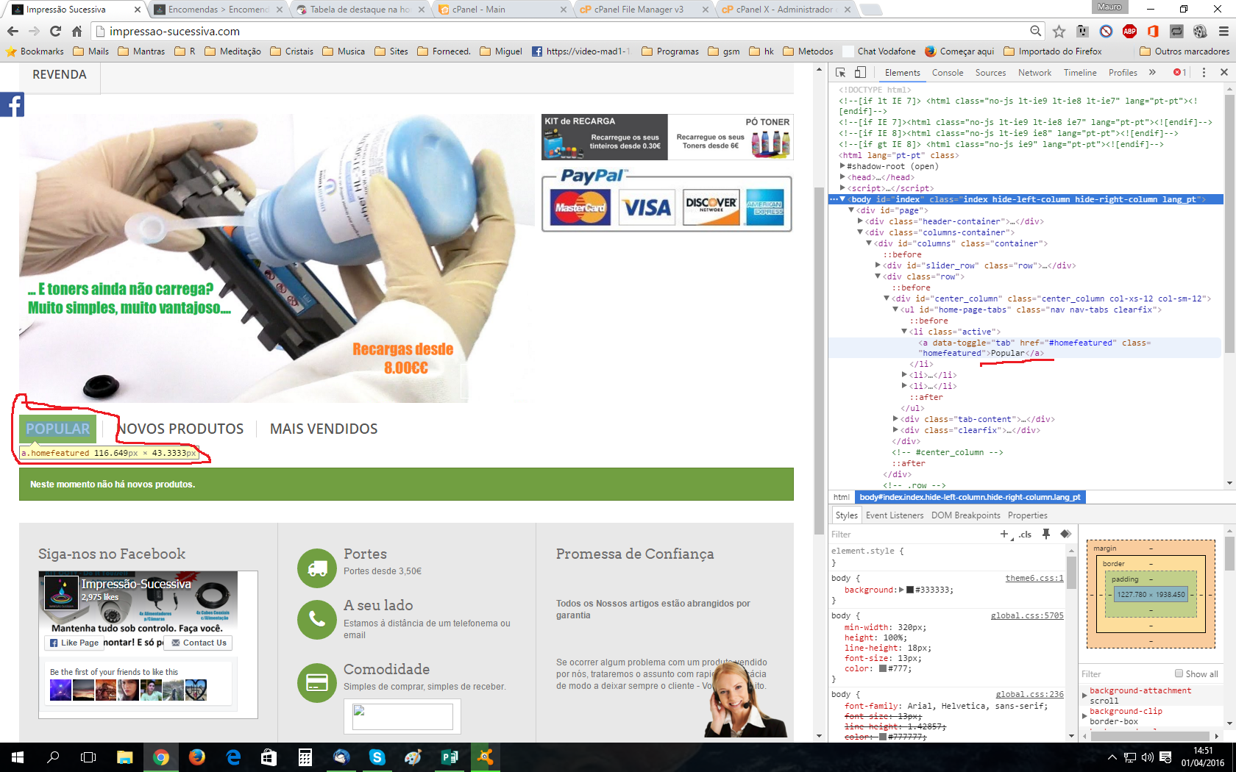1236x772 pixels.
Task: Open Publisher from the taskbar
Action: [x=449, y=757]
